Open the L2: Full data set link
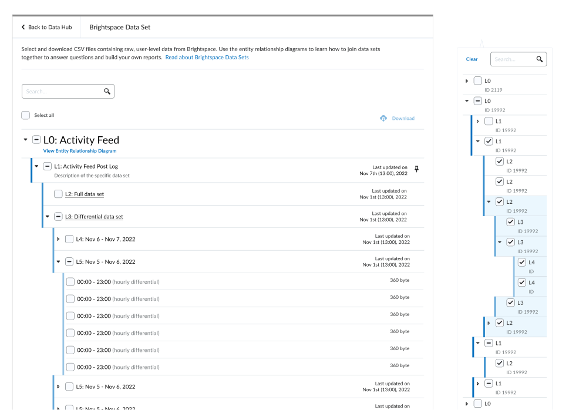The image size is (586, 410). coord(85,194)
